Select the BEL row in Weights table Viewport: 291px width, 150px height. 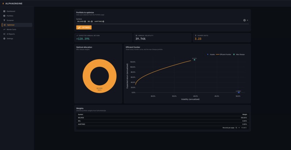[162, 121]
